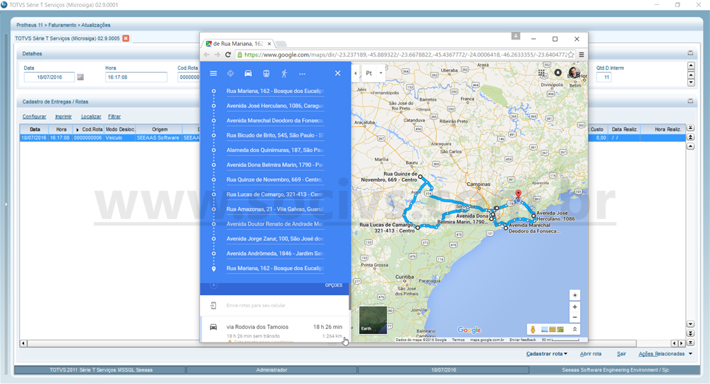This screenshot has width=710, height=384.
Task: Select the Rua Bicudo de Brito, 545 waypoint
Action: (275, 135)
